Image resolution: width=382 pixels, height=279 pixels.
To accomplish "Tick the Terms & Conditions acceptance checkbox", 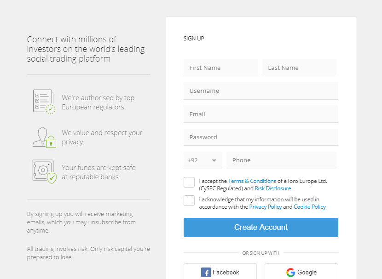I will click(x=189, y=182).
